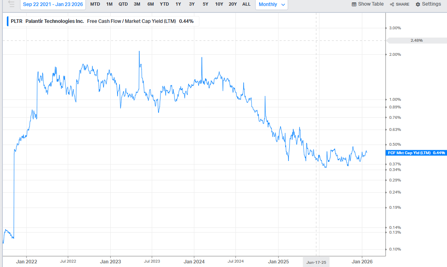This screenshot has height=267, width=447.
Task: Select QTD range
Action: (123, 4)
